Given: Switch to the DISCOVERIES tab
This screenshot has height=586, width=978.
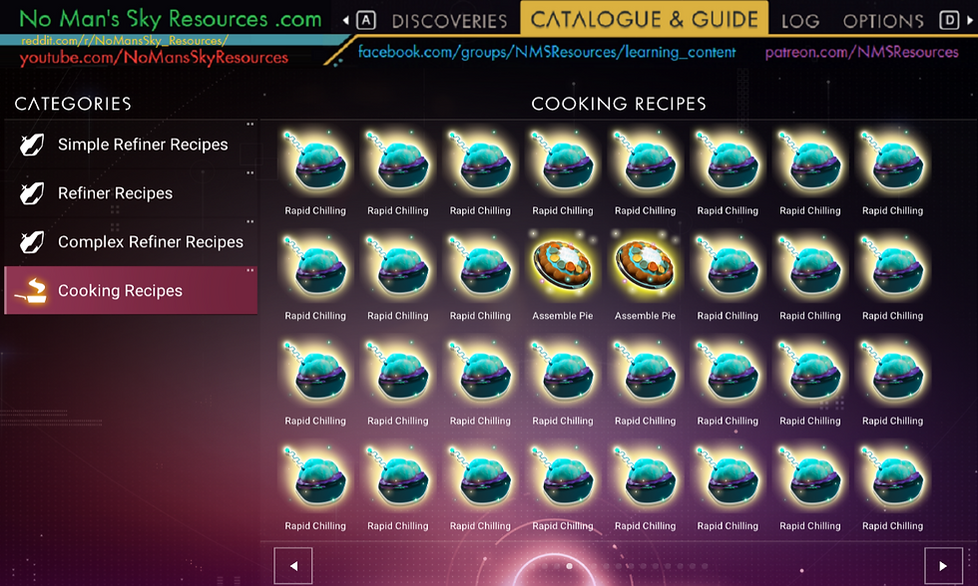Looking at the screenshot, I should pyautogui.click(x=449, y=19).
